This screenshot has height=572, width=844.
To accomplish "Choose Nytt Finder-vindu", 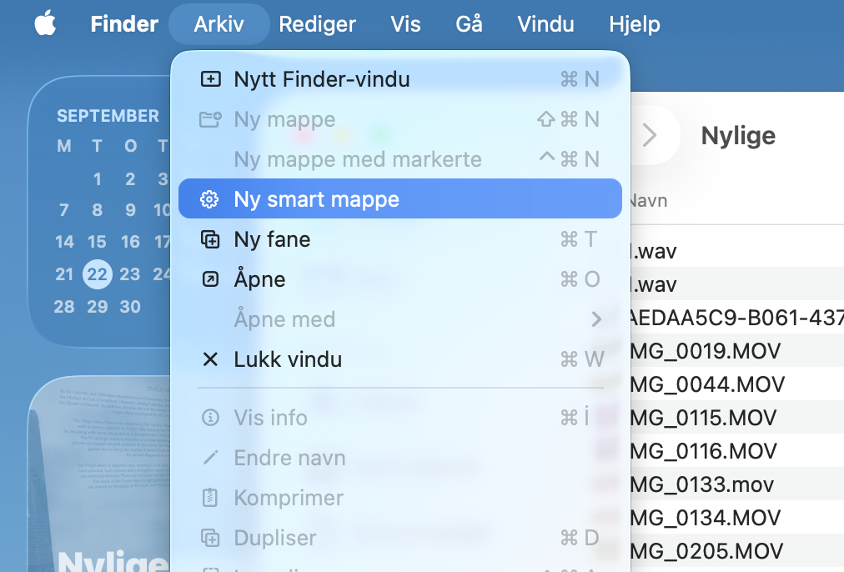I will pos(400,79).
